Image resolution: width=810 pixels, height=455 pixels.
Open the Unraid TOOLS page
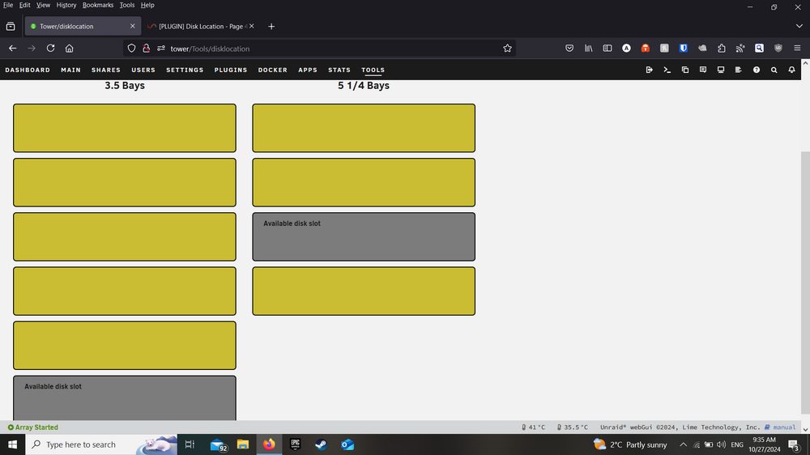point(373,70)
